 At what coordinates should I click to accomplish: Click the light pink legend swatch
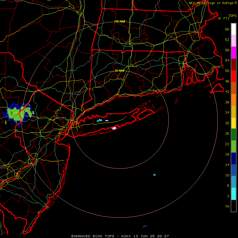pos(234,40)
